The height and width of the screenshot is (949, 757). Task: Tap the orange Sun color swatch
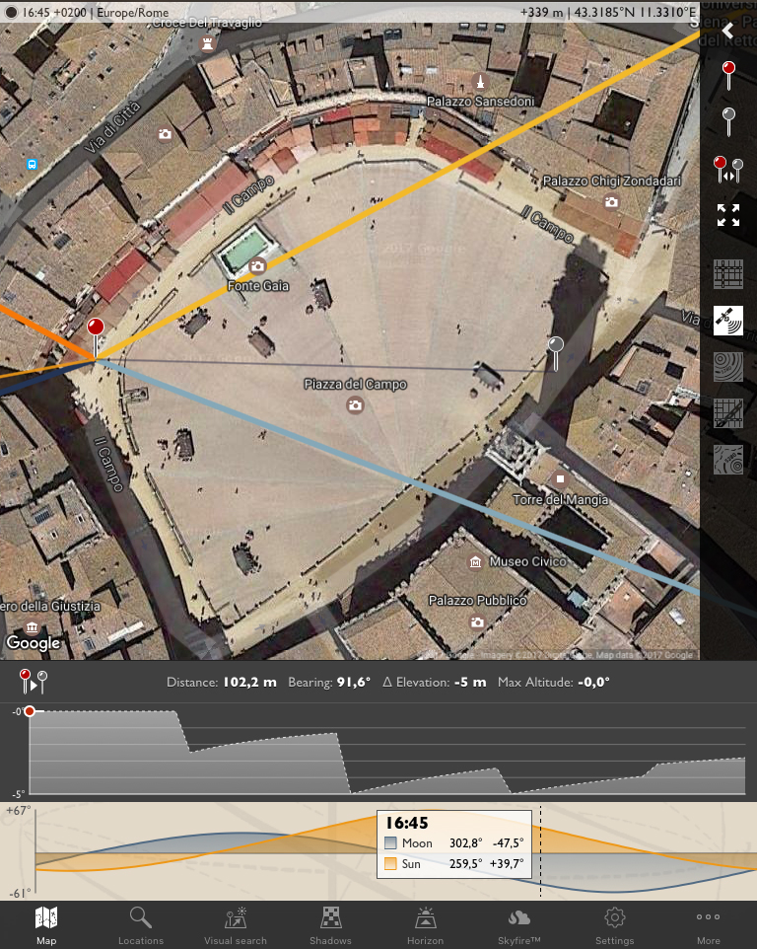[x=390, y=863]
